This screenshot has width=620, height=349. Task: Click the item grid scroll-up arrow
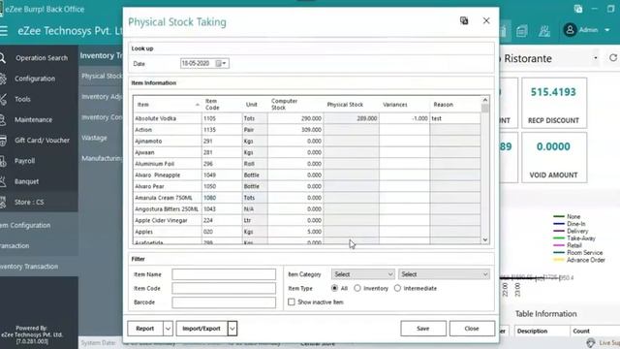485,100
